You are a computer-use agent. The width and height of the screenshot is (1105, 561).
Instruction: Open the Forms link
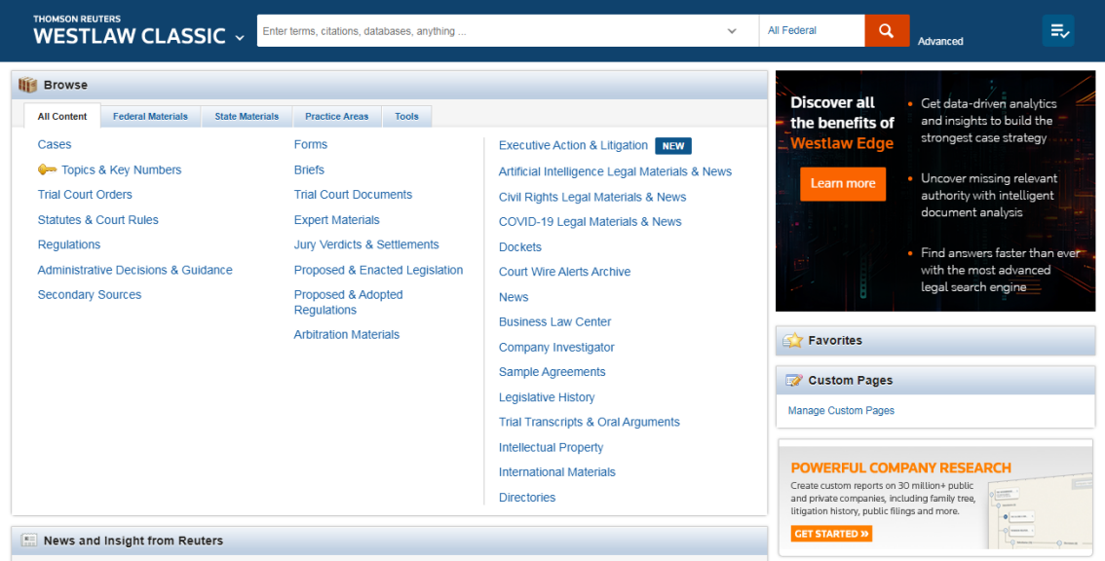click(311, 144)
